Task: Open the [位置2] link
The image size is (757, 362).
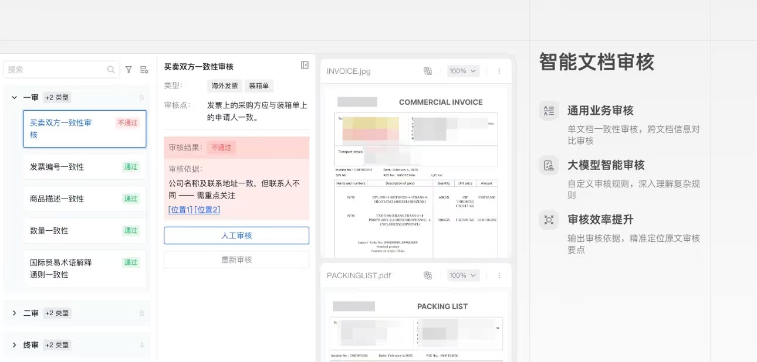Action: [x=207, y=210]
